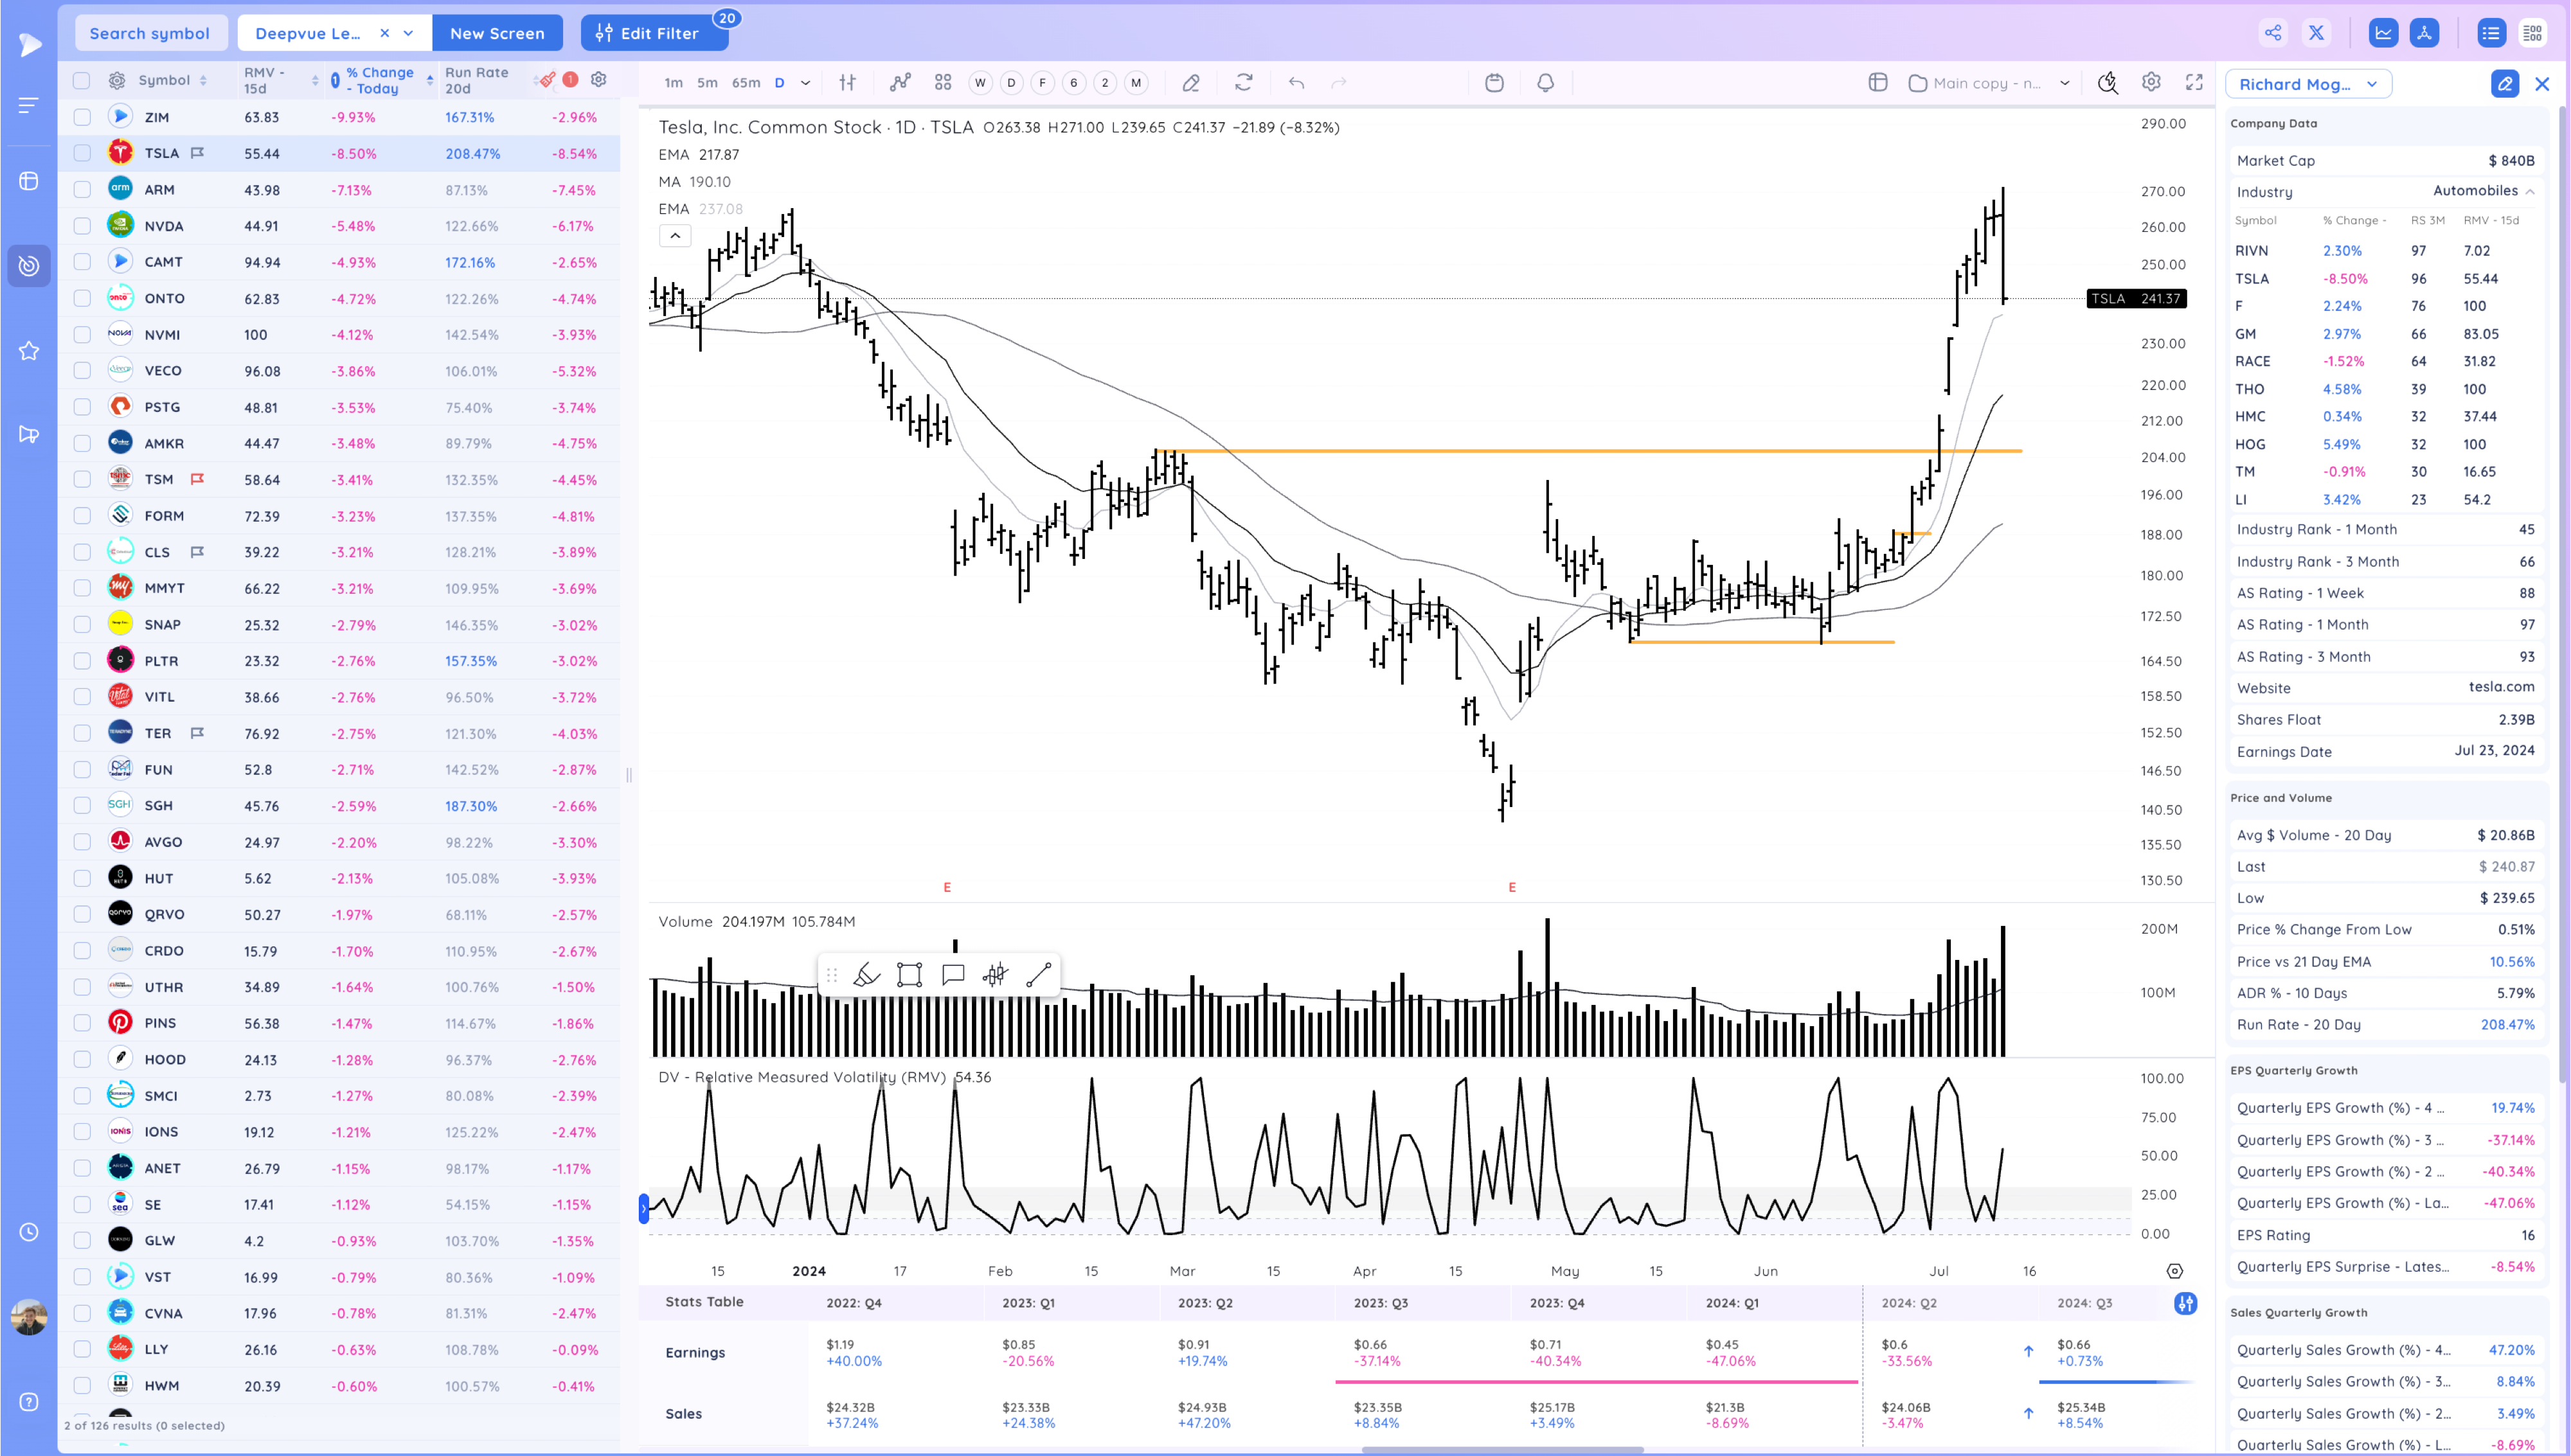This screenshot has height=1456, width=2571.
Task: Click the alert bell icon
Action: (1545, 83)
